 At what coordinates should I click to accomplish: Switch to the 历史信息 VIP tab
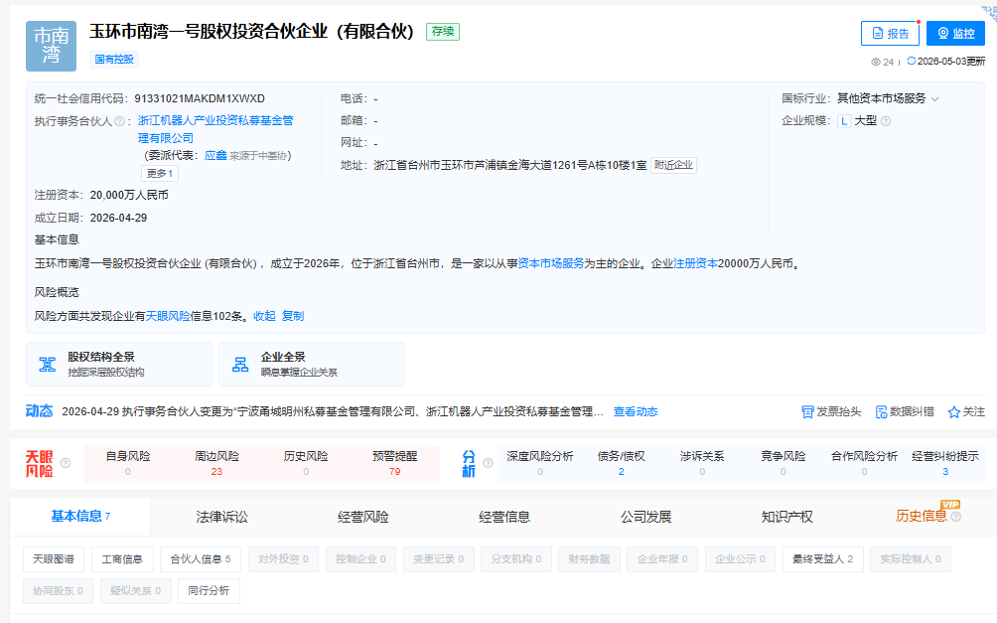coord(921,516)
